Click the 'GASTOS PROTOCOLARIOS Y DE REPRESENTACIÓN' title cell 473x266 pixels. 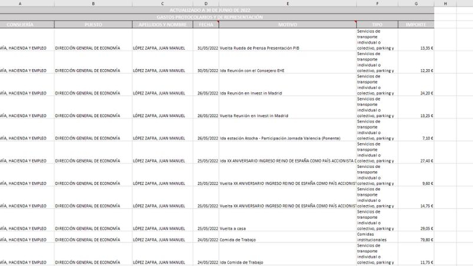pyautogui.click(x=217, y=17)
